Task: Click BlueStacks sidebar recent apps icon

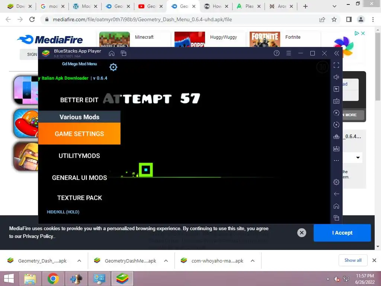Action: [336, 218]
